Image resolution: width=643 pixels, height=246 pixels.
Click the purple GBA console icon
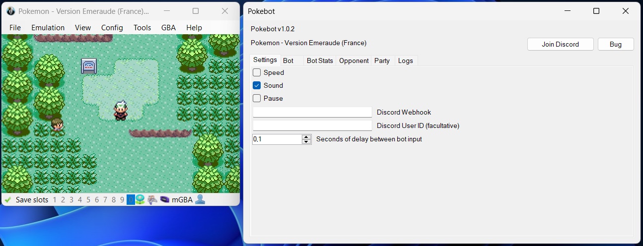coord(165,200)
